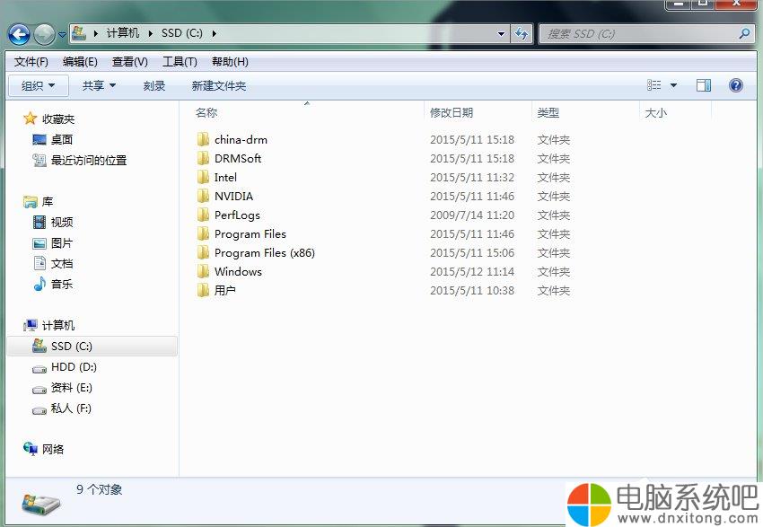Open the address bar history dropdown
The image size is (763, 527).
tap(502, 33)
